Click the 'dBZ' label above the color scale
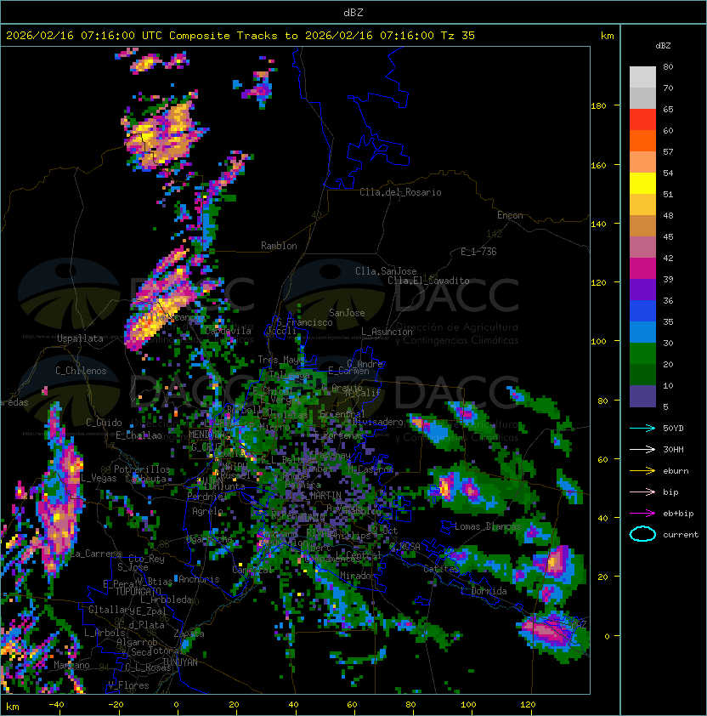The image size is (707, 716). 663,46
